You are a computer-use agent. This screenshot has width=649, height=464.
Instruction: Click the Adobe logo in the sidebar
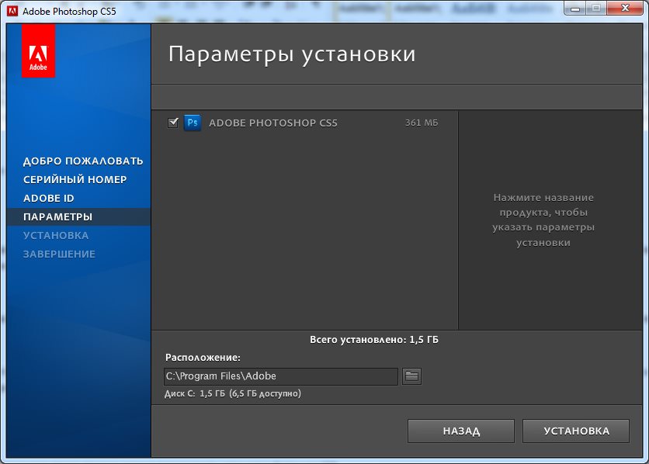[38, 51]
